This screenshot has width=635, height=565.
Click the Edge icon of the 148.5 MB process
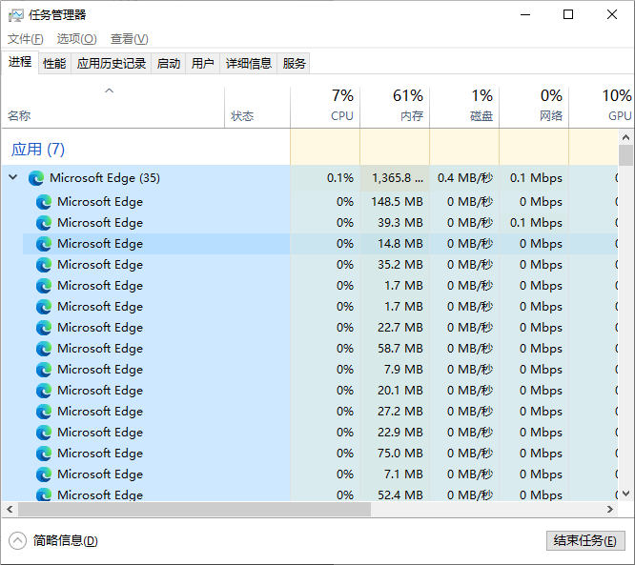(44, 202)
